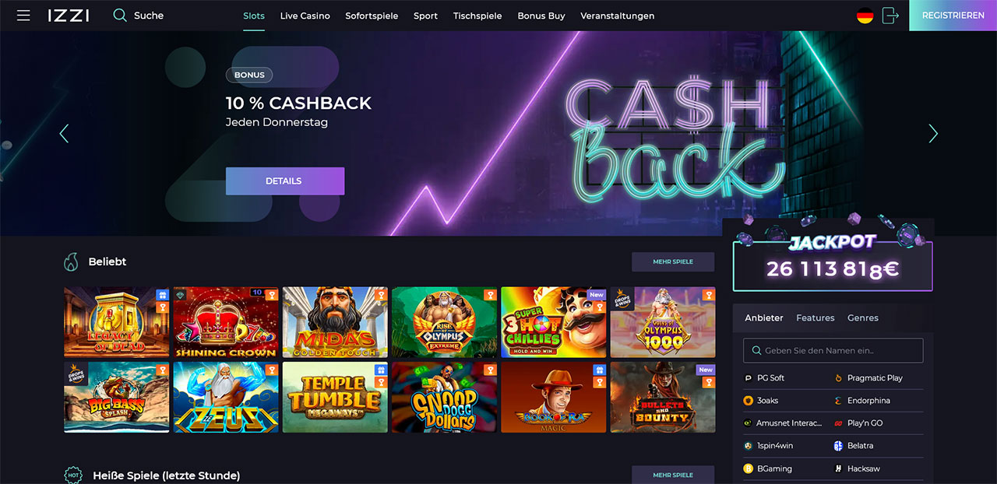
Task: Click the DETAILS cashback button
Action: point(285,181)
